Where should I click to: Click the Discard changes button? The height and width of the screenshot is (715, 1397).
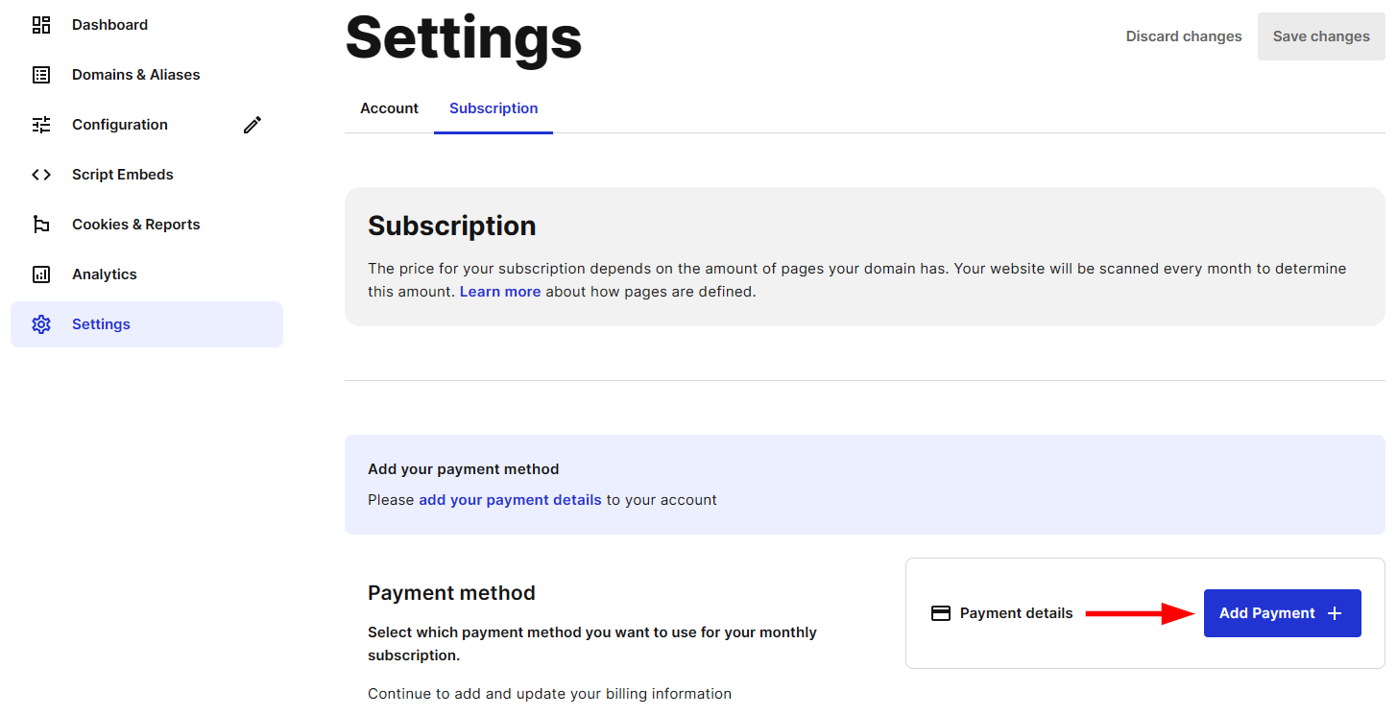(1183, 36)
